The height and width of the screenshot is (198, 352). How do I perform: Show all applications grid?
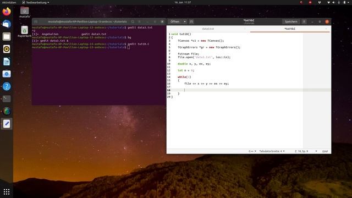[x=7, y=191]
